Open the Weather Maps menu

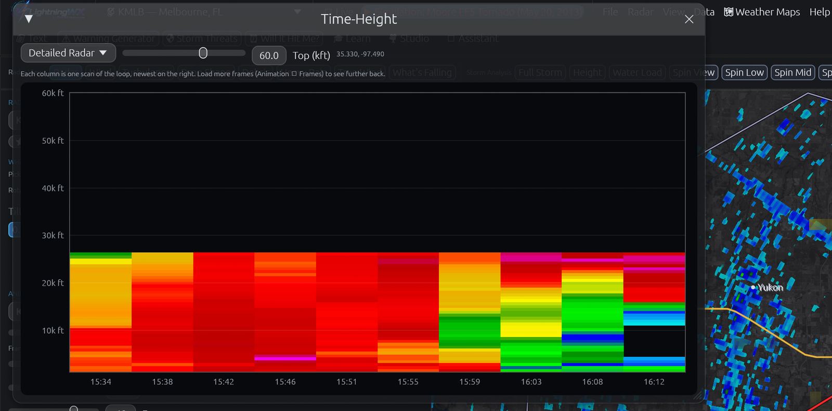(762, 12)
